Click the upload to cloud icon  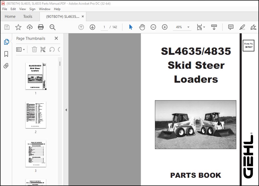(x=30, y=27)
